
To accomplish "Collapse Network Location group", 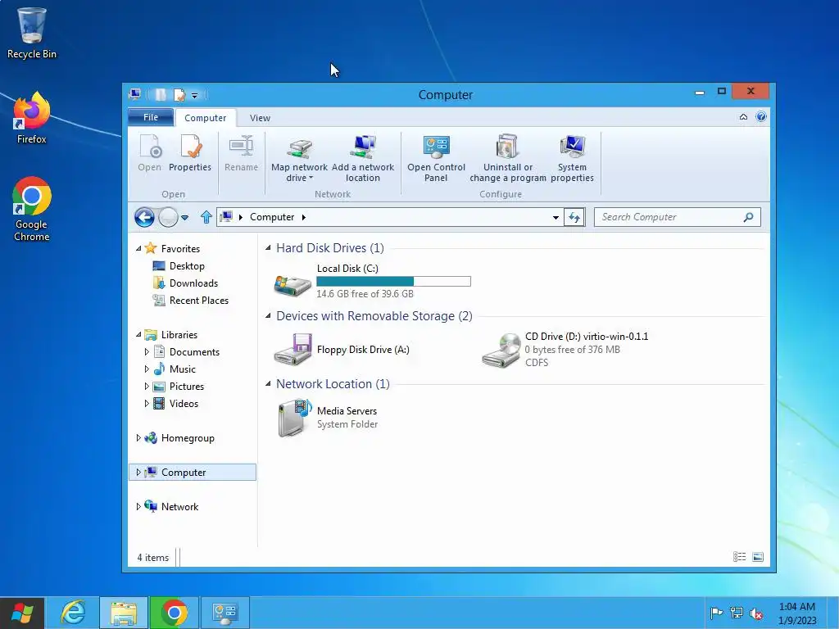I will 268,383.
